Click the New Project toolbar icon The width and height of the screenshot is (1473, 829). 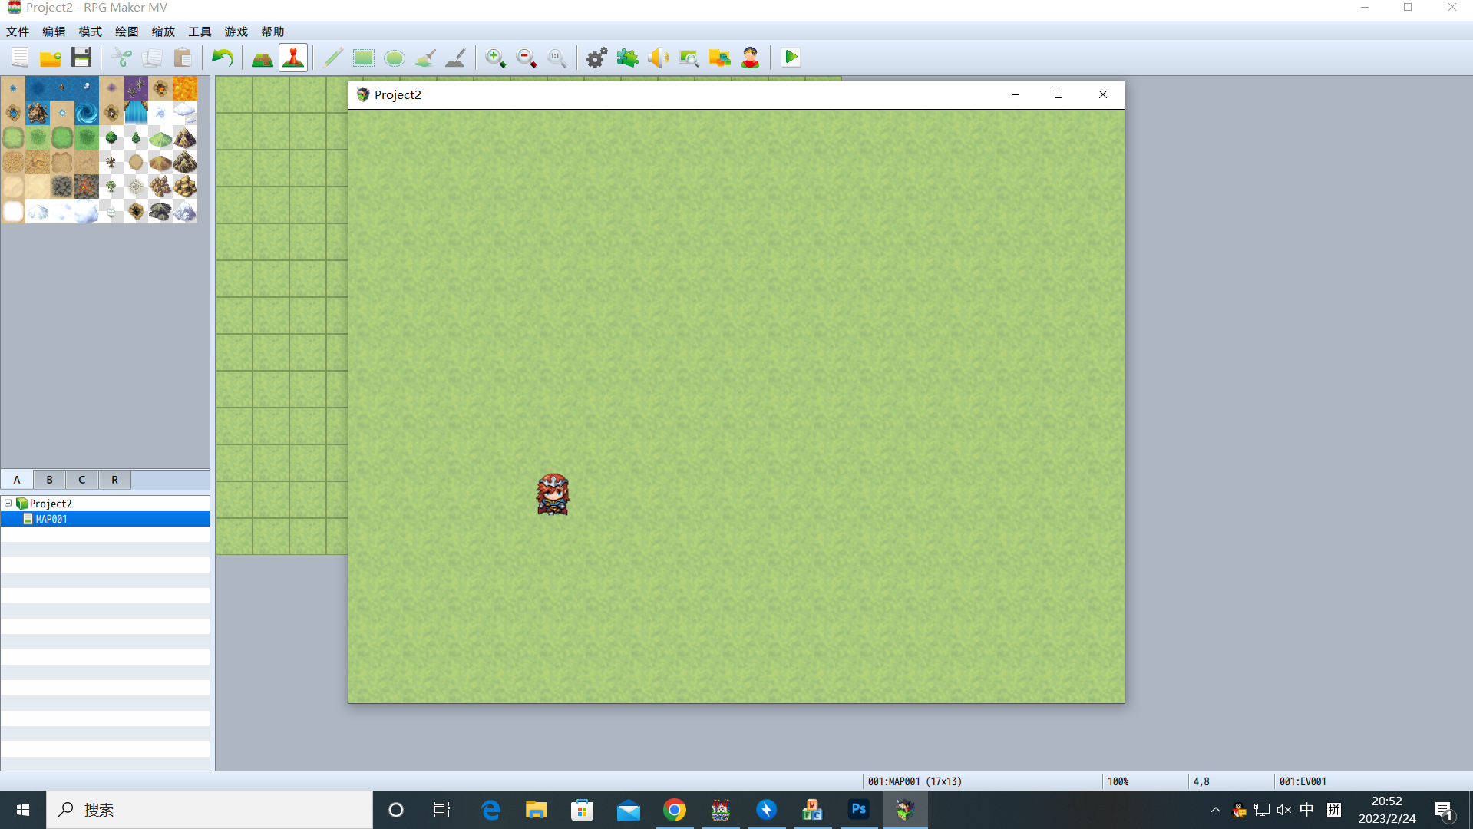[20, 58]
